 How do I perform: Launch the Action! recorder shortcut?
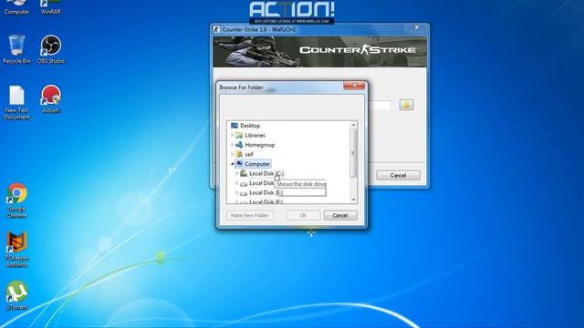click(x=51, y=99)
